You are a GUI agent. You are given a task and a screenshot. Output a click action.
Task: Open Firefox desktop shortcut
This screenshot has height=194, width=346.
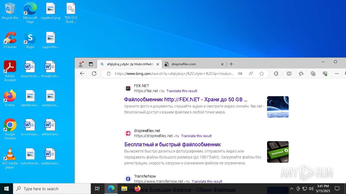[x=10, y=99]
